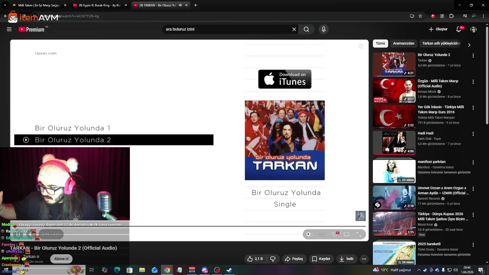Open YouTube notifications bell
Viewport: 489px width, 275px height.
coord(459,29)
